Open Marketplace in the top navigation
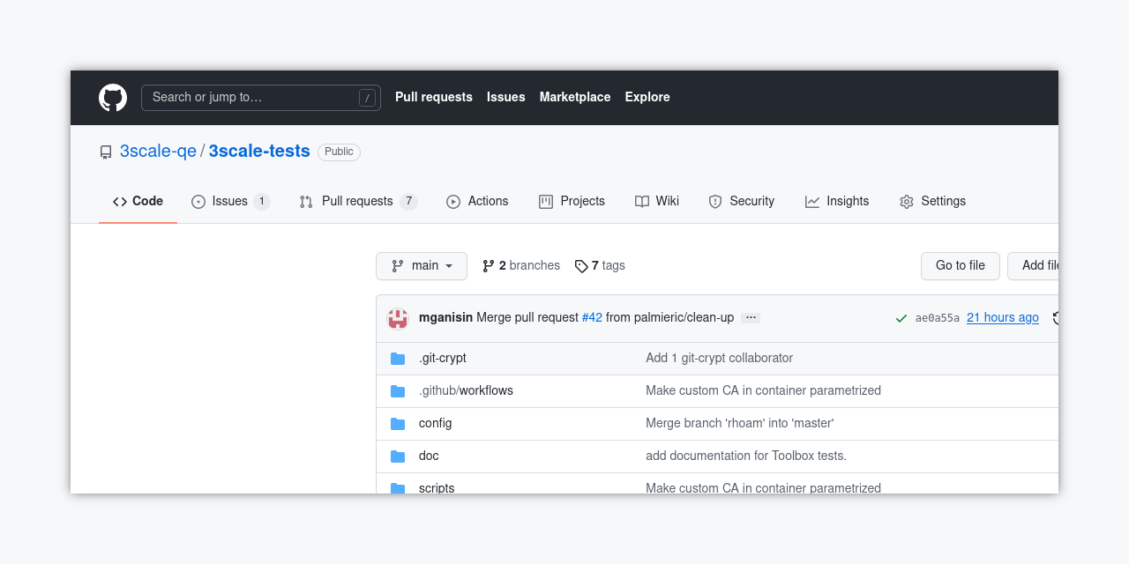The width and height of the screenshot is (1129, 564). pyautogui.click(x=575, y=98)
